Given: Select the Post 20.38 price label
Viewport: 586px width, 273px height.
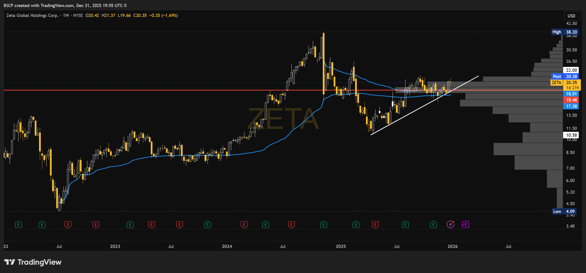Looking at the screenshot, I should point(565,76).
